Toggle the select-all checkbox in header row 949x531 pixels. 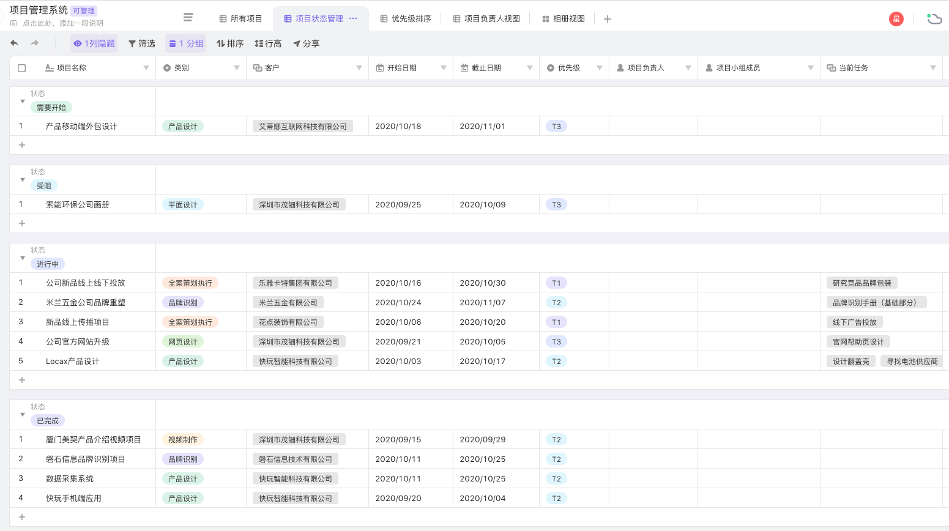click(x=22, y=68)
